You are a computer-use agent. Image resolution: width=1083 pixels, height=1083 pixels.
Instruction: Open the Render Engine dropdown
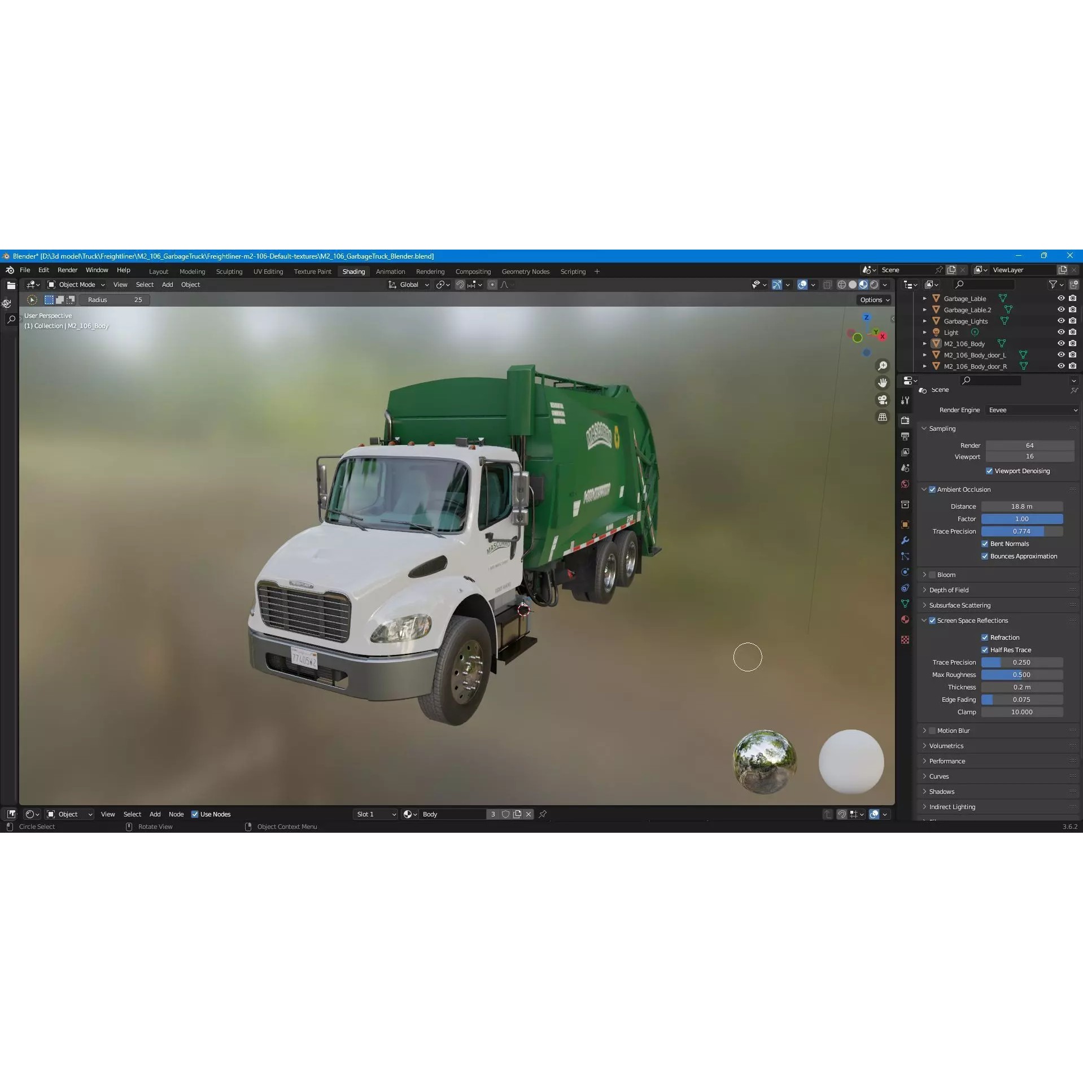[x=1031, y=410]
